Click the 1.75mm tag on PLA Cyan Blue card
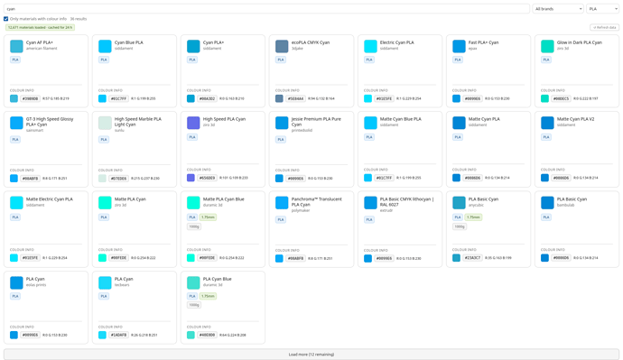Viewport: 623px width, 360px height. coord(208,296)
